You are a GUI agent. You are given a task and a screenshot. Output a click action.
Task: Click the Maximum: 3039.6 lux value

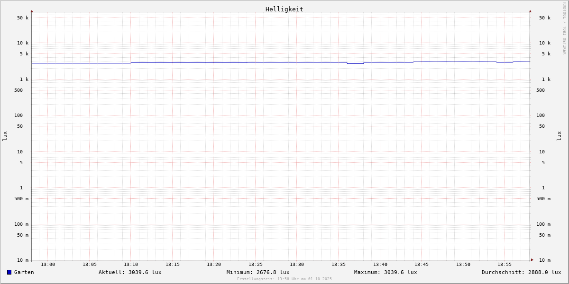385,272
